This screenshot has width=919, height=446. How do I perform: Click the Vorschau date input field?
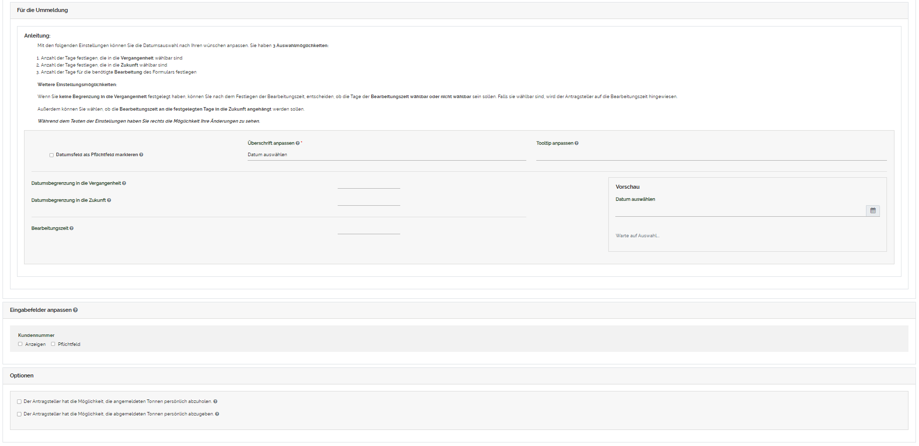pos(740,211)
